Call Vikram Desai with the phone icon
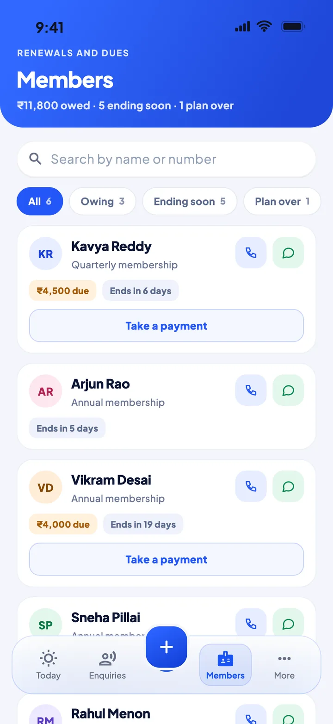333x724 pixels. coord(251,486)
